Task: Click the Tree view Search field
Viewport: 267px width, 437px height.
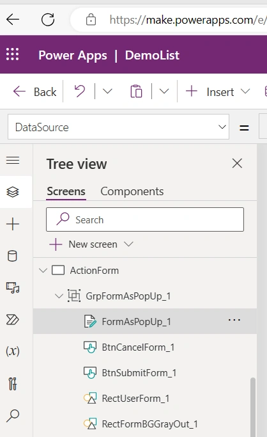Action: [145, 219]
